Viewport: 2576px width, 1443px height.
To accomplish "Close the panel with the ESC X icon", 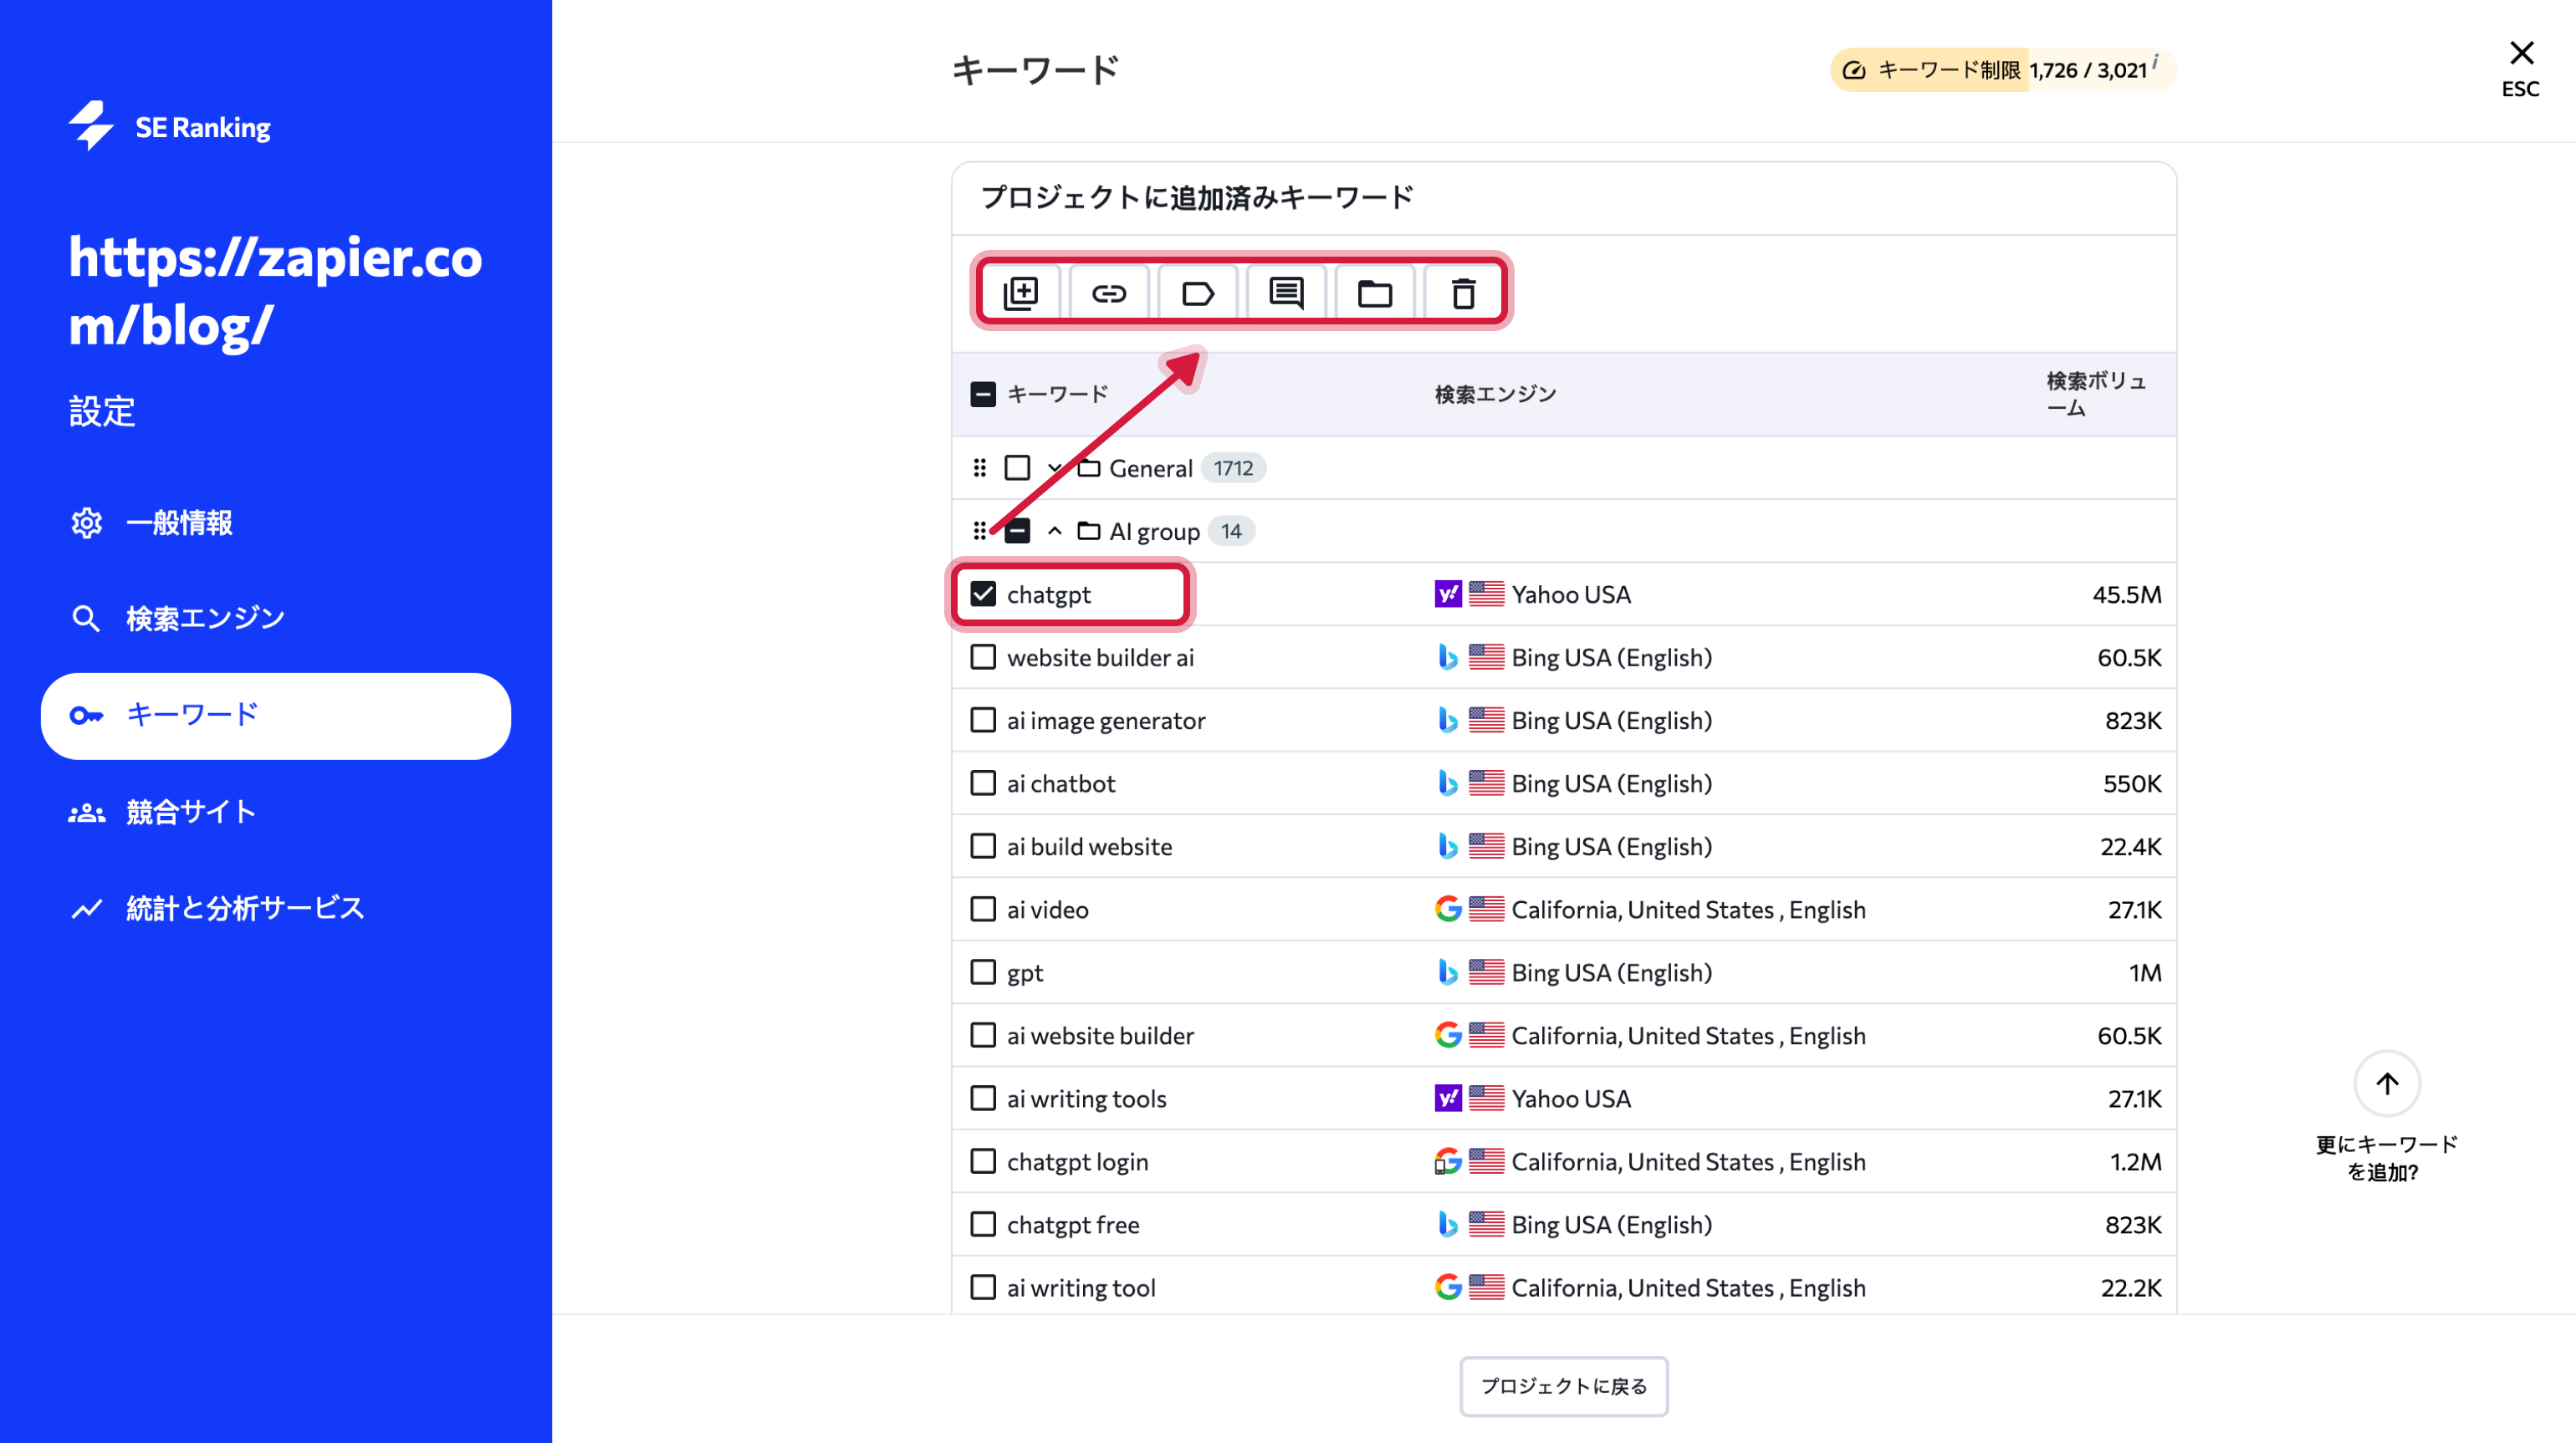I will (x=2521, y=53).
